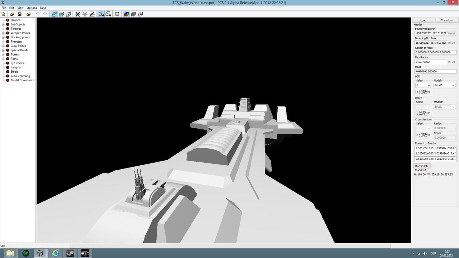Click the Z axis toolbar icon
459x258 pixels.
coord(92,14)
